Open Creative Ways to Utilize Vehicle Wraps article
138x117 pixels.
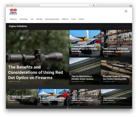point(84,49)
